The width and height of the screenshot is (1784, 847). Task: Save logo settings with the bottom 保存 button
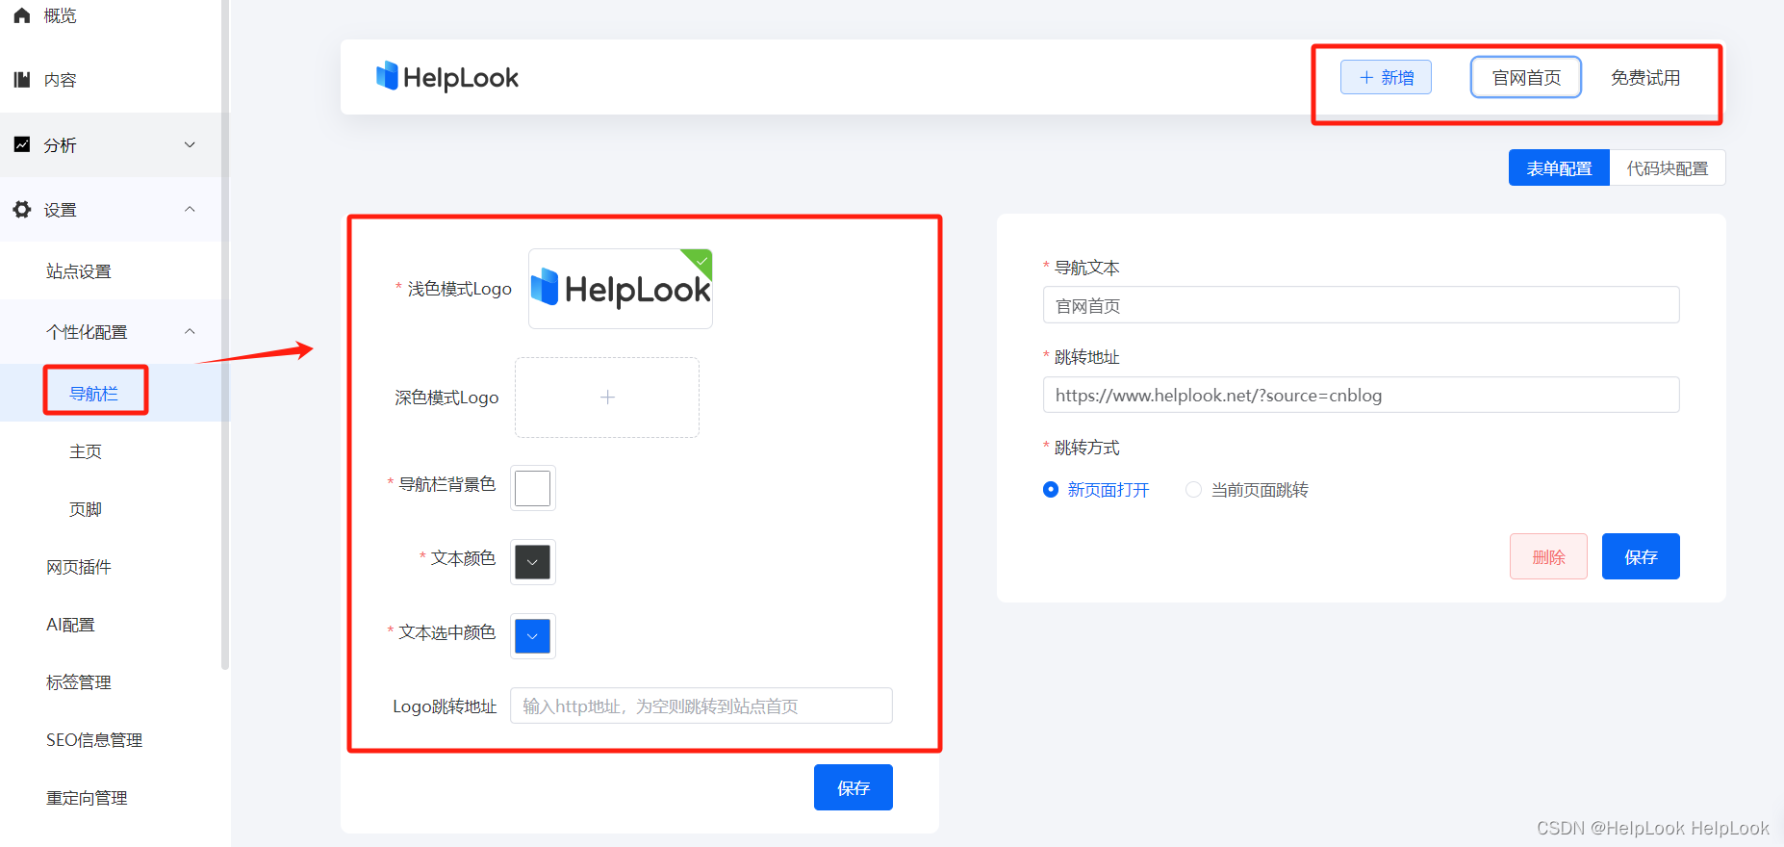coord(854,787)
